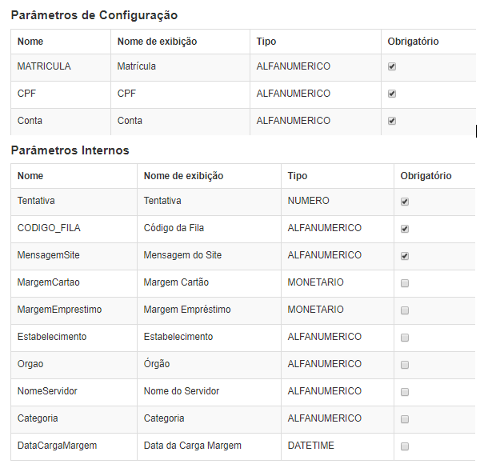Uncheck the MATRICULA Obrigatório checkbox
Image resolution: width=484 pixels, height=468 pixels.
pos(392,66)
